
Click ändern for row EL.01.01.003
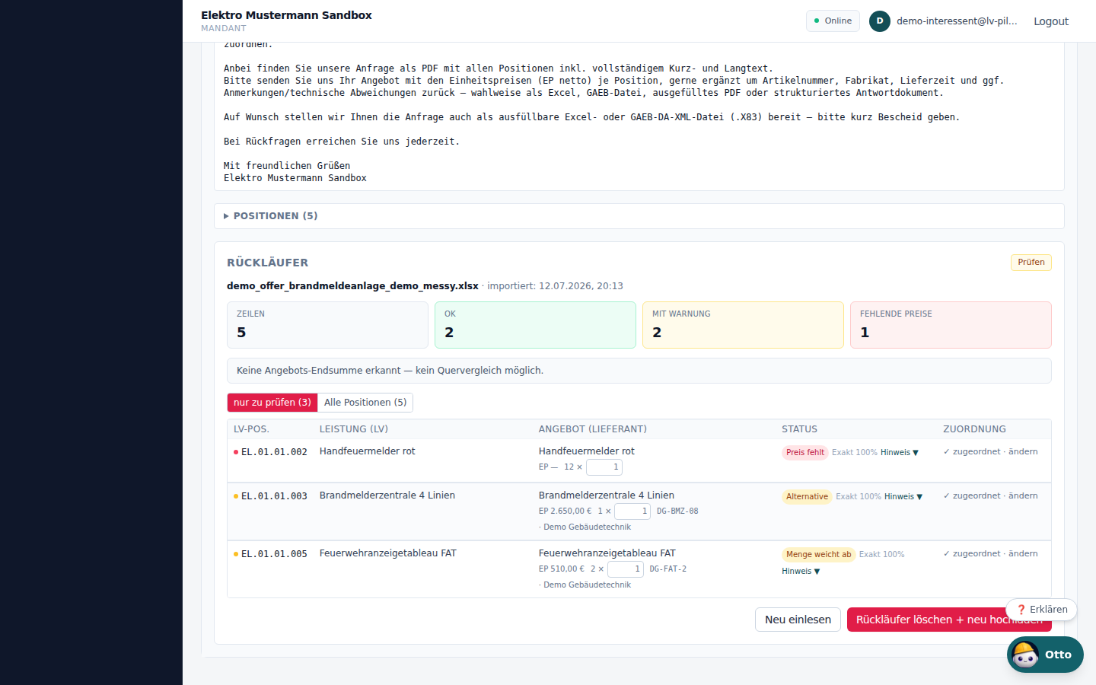(x=1023, y=495)
